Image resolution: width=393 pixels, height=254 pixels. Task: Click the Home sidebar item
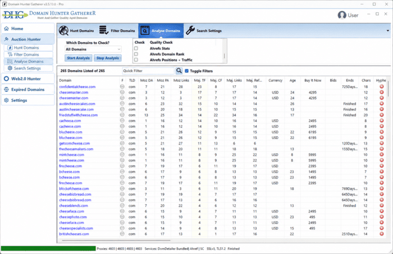[28, 29]
